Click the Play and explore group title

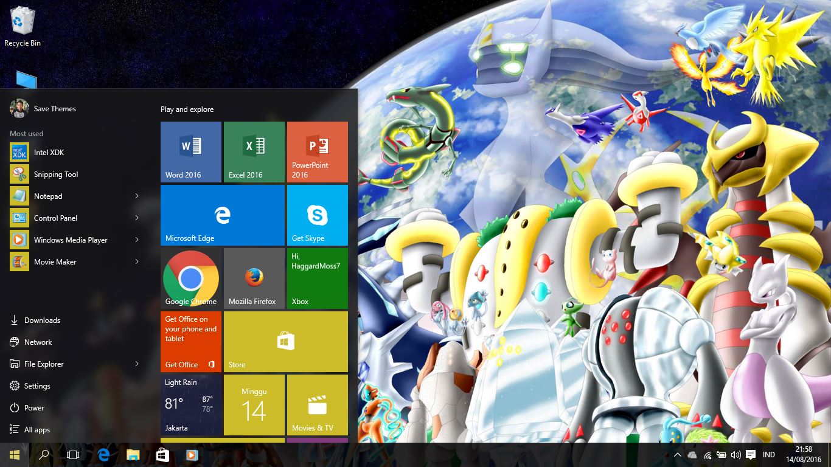(187, 109)
